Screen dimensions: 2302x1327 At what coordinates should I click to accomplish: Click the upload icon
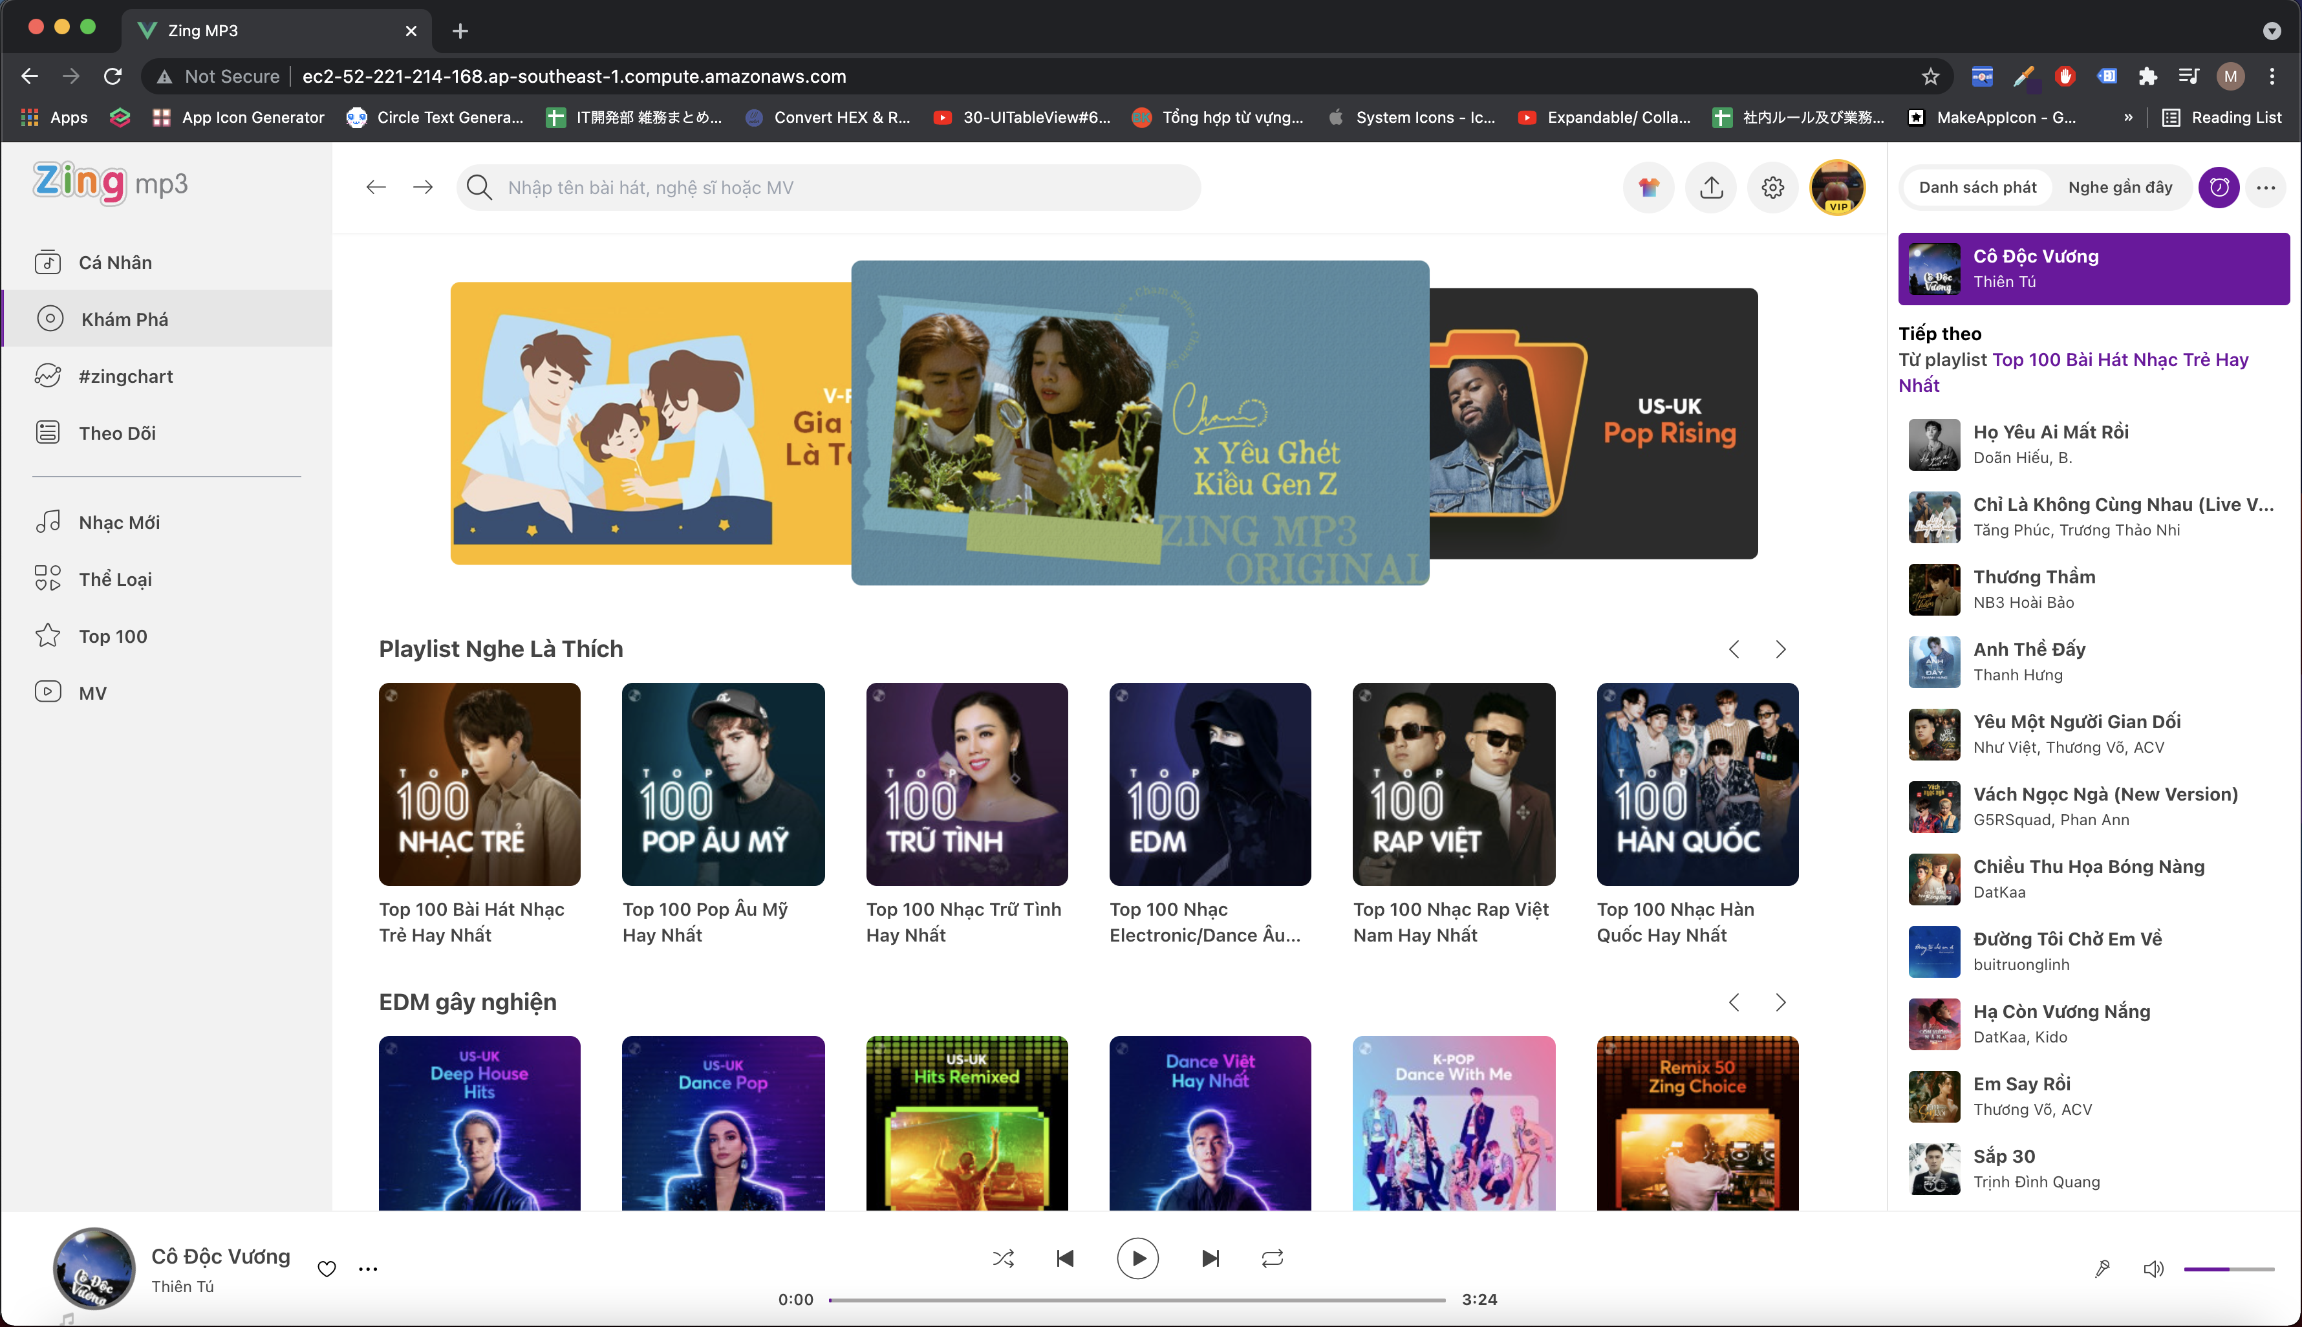1710,188
